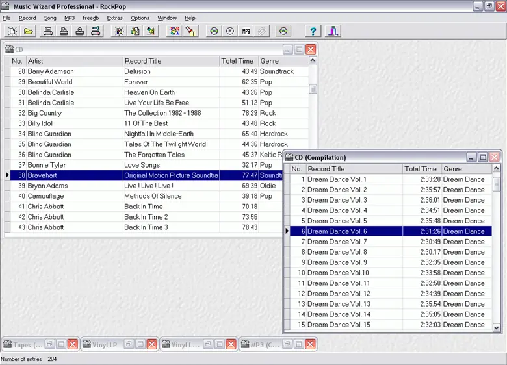Click the Total Time header in Compilation window
The height and width of the screenshot is (365, 507).
pos(421,169)
